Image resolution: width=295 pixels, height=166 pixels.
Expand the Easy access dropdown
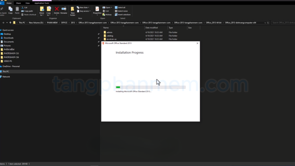84,11
